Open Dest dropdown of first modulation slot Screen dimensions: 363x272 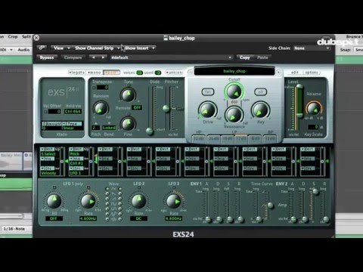pyautogui.click(x=48, y=149)
